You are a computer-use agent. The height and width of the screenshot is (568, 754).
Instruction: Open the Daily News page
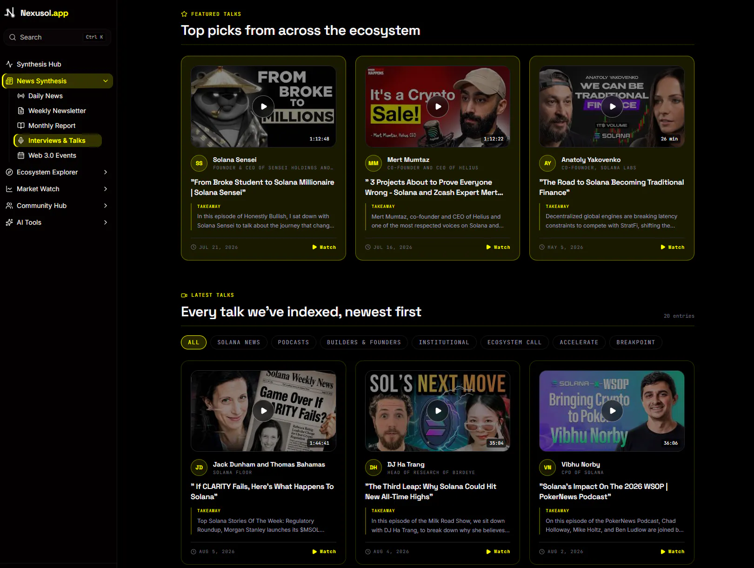[x=58, y=96]
